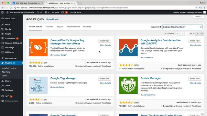Open author Marcus Sykes' link
207x116 pixels.
149,95
